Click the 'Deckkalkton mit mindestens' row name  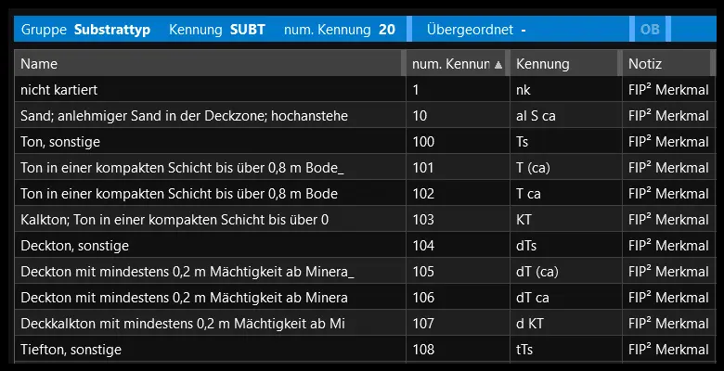tap(175, 324)
